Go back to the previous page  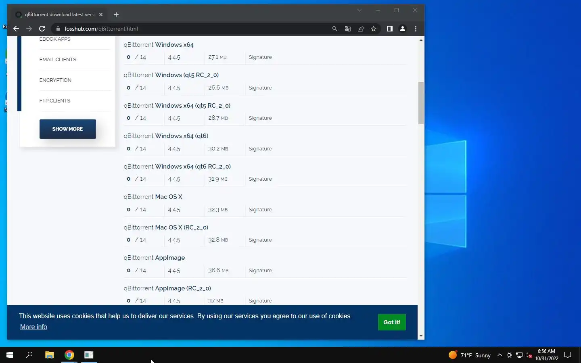coord(16,29)
